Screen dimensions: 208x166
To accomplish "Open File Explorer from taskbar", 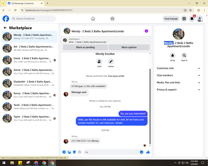I will (x=12, y=163).
